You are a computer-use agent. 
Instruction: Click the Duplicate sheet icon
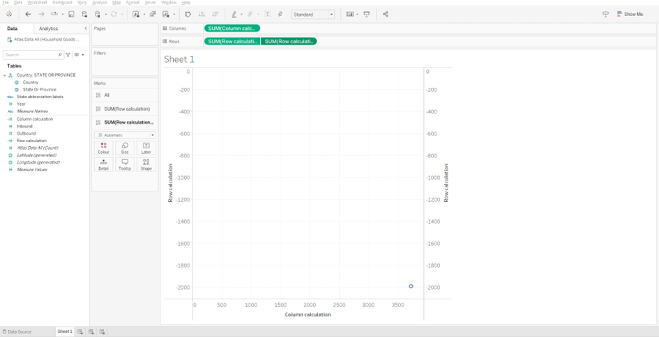coord(153,14)
